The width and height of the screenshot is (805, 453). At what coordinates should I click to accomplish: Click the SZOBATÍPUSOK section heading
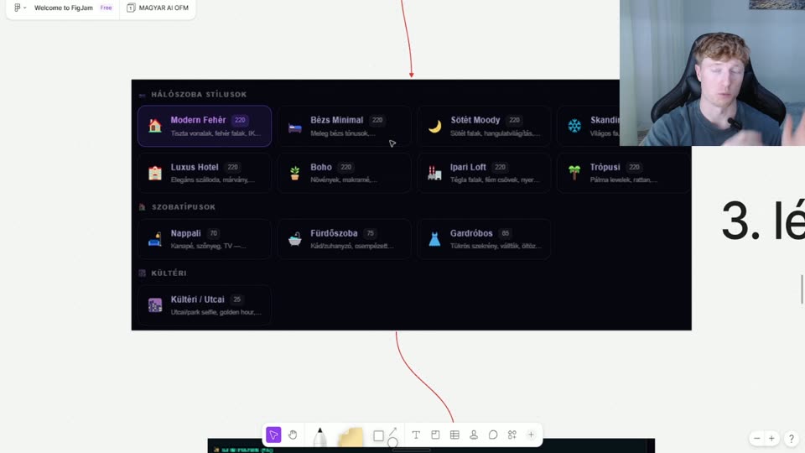[x=184, y=207]
